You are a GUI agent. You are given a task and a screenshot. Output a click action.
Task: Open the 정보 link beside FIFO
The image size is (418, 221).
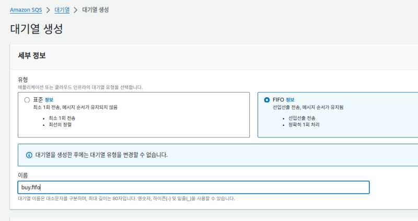tap(290, 99)
